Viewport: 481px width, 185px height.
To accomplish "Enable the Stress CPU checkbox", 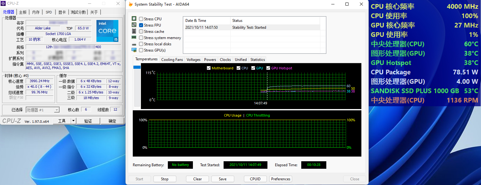I will (x=141, y=18).
